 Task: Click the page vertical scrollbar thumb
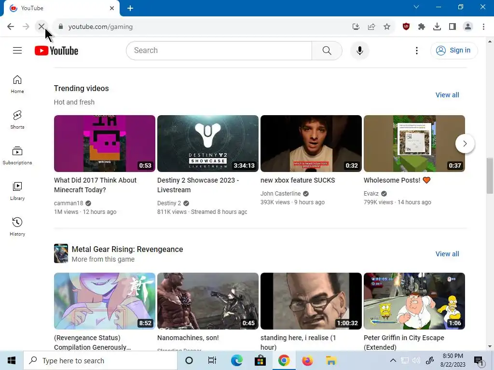(490, 175)
